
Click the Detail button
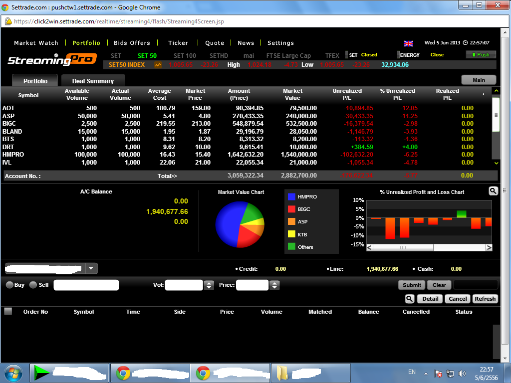[430, 299]
